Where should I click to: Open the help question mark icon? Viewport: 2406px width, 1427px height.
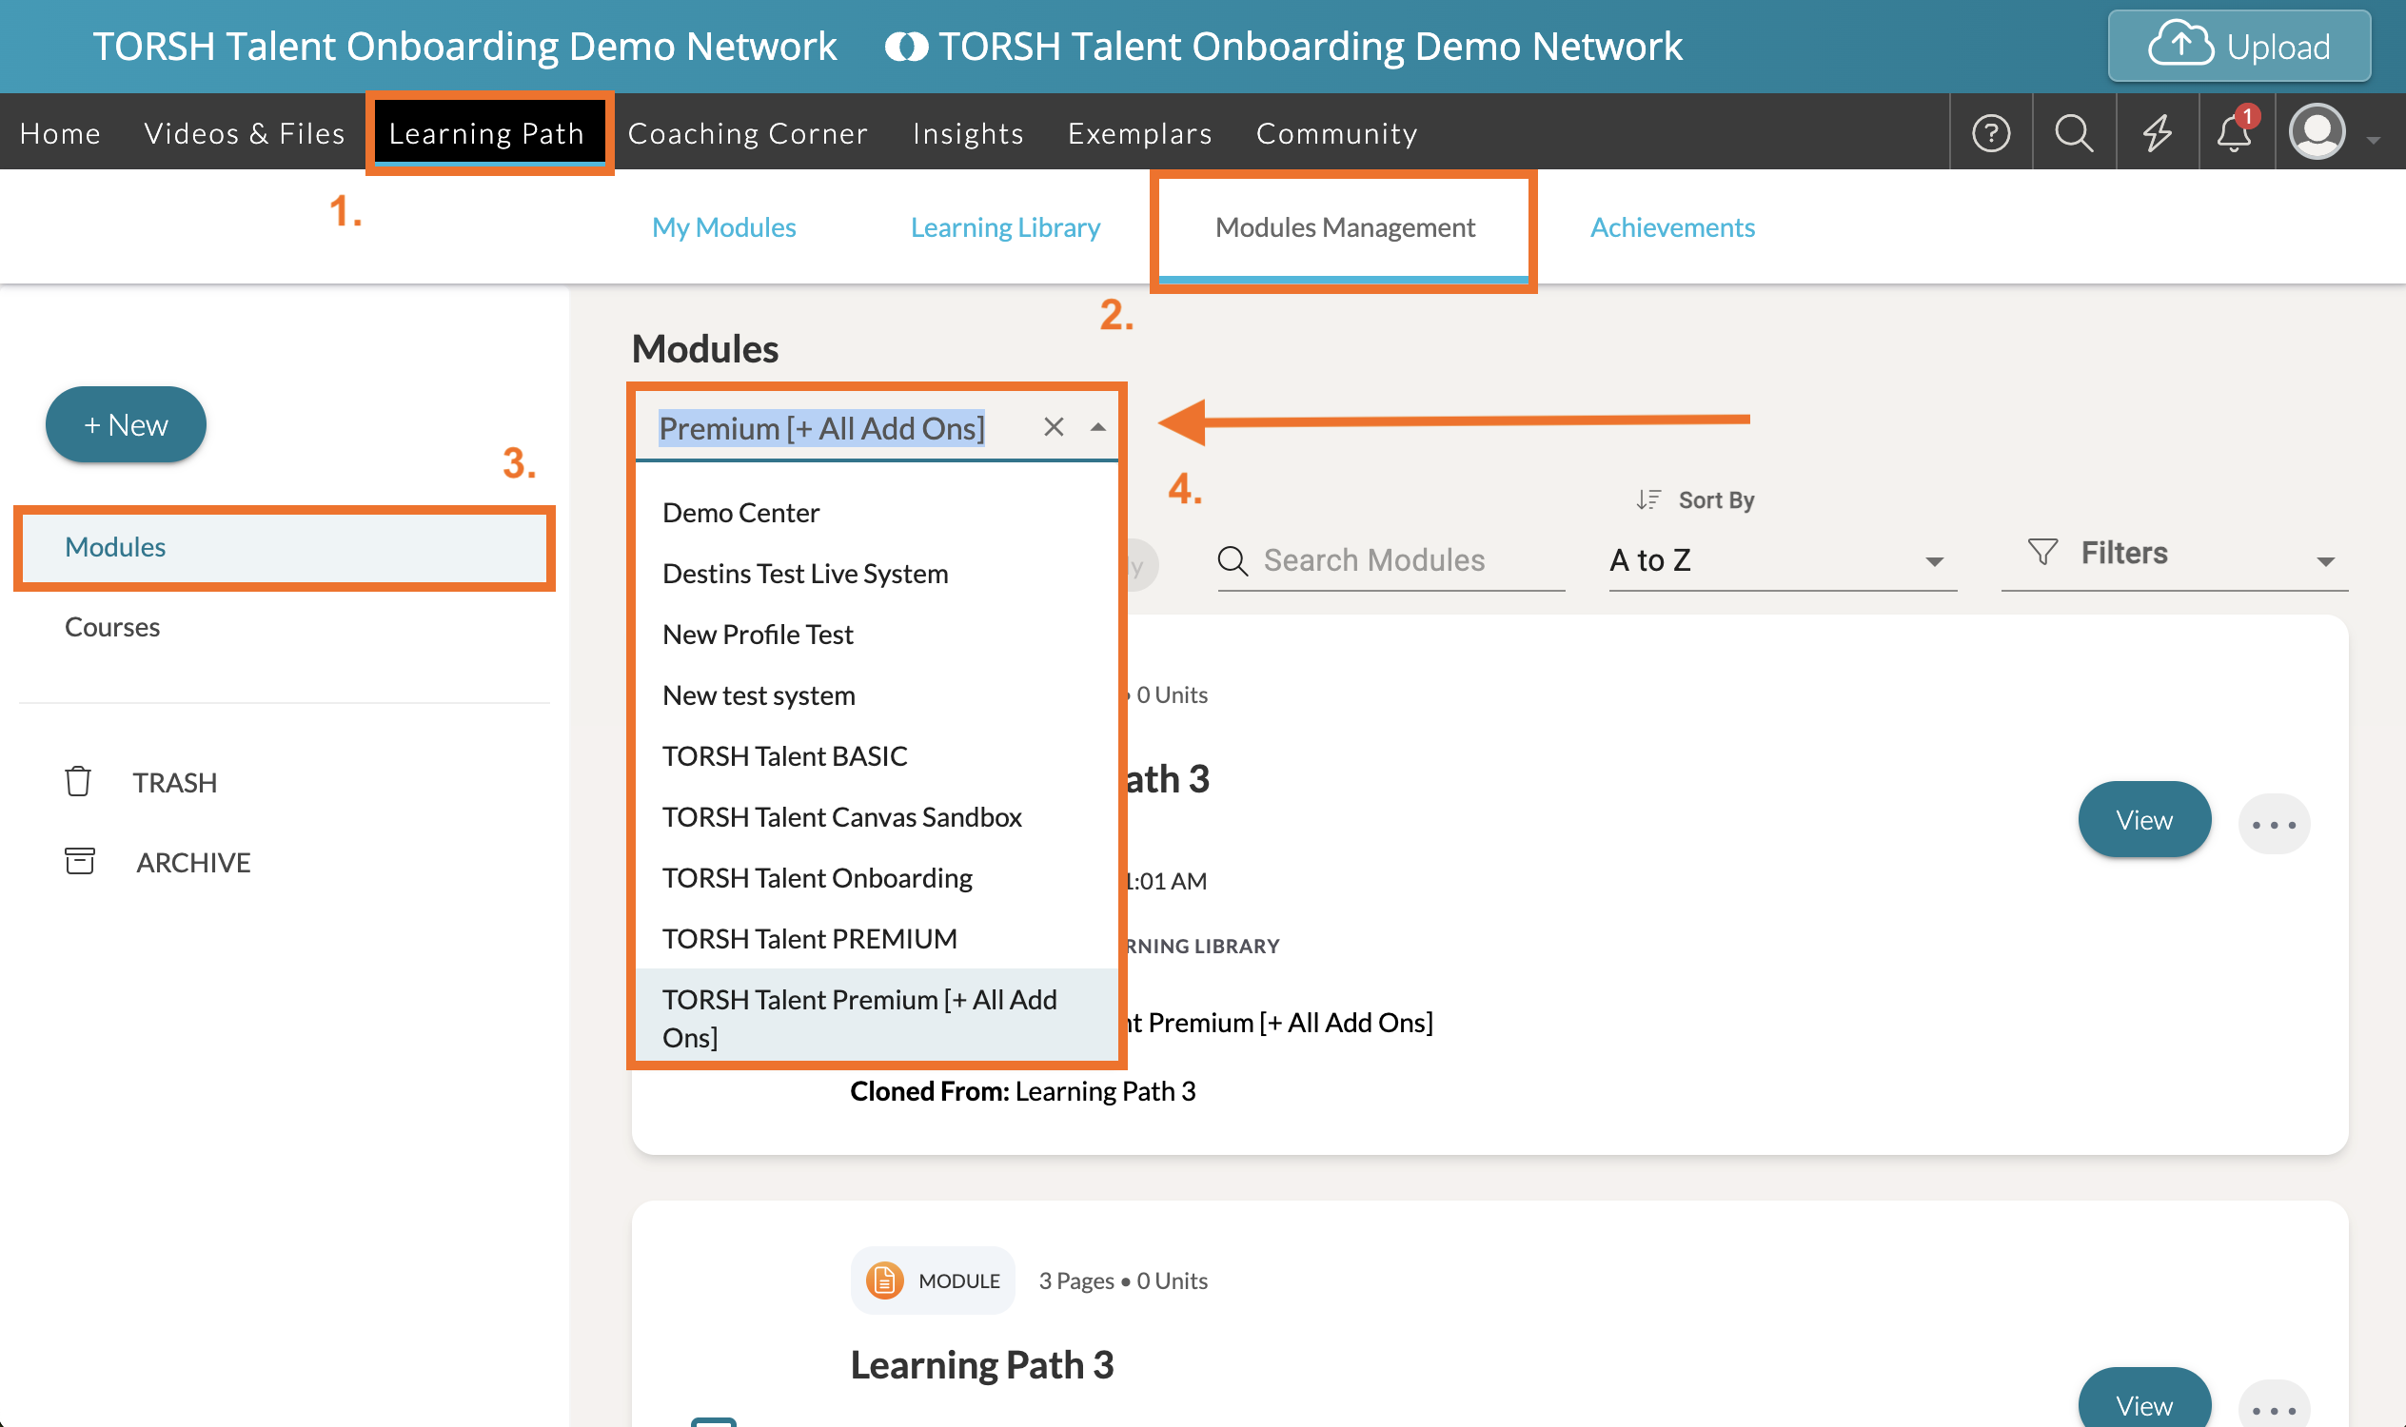[x=1990, y=132]
